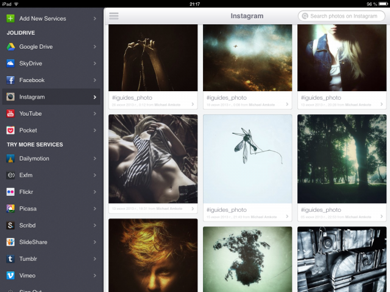Screen dimensions: 390x292
Task: Expand the SkyDrive row chevron
Action: pos(95,63)
